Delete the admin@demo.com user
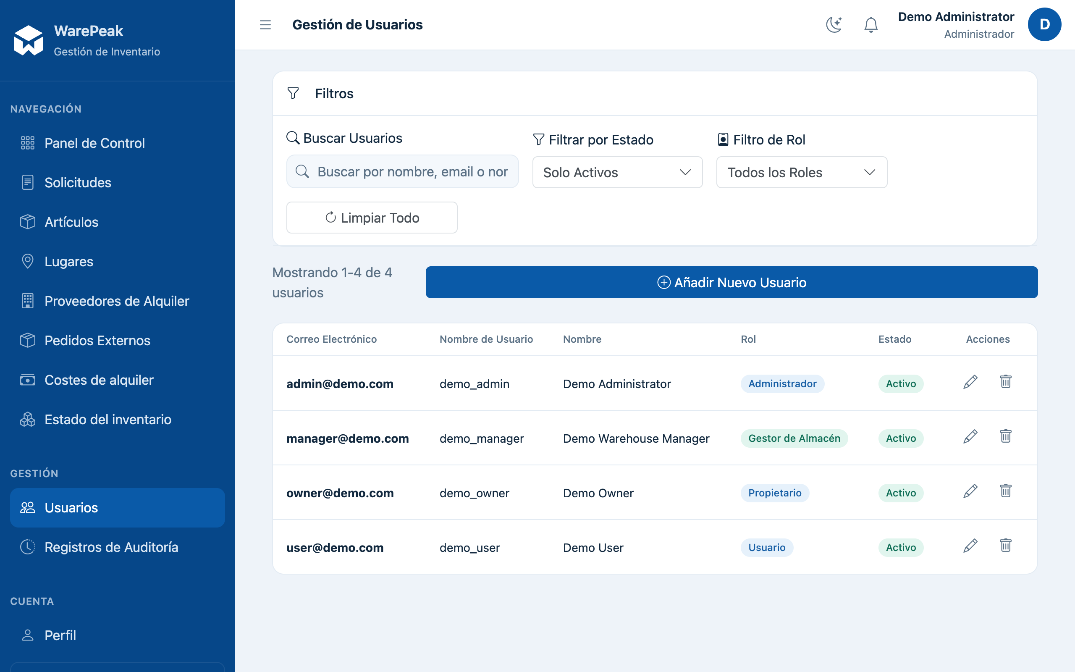Image resolution: width=1075 pixels, height=672 pixels. pos(1006,381)
